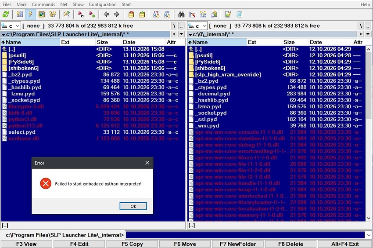Screen dimensions: 373x248
Task: Open the URL new FTP connection icon
Action: tap(167, 15)
